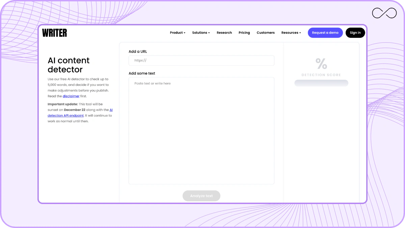Screen dimensions: 405x228
Task: Go to the Pricing page
Action: tap(244, 33)
